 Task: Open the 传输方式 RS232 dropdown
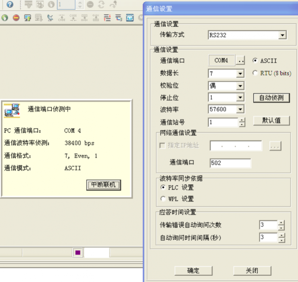[282, 35]
